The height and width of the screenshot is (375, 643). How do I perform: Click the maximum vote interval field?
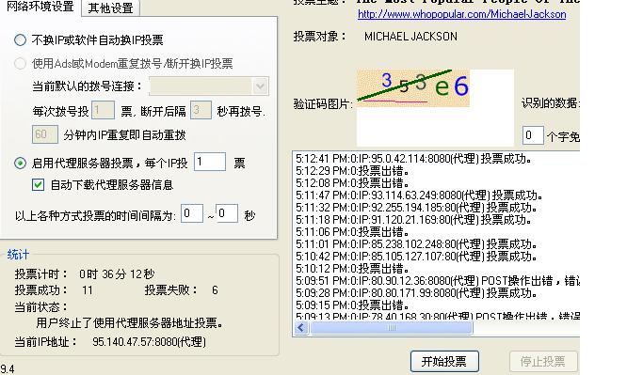click(x=227, y=213)
